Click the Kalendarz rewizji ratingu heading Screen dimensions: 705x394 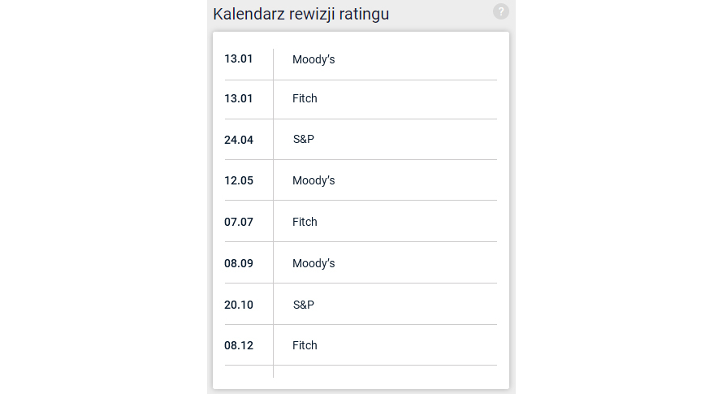pos(301,14)
